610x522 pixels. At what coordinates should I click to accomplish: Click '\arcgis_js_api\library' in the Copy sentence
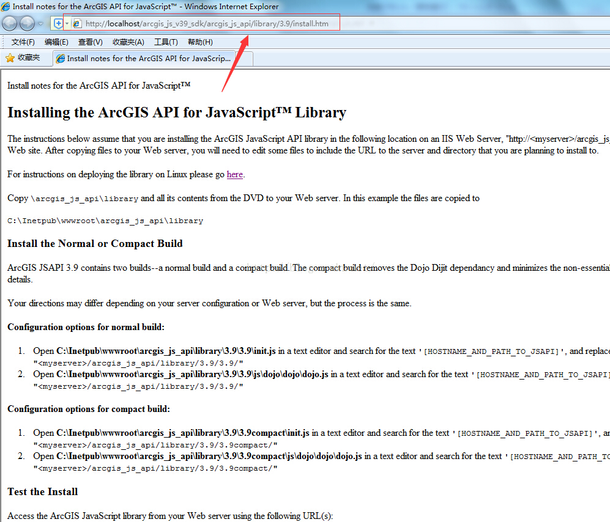[84, 199]
